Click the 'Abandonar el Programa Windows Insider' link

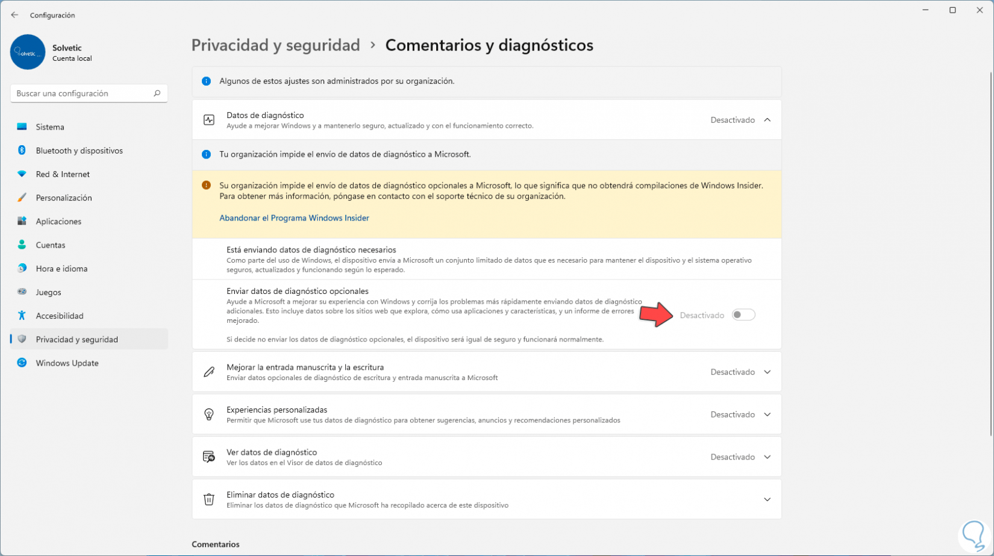tap(294, 218)
